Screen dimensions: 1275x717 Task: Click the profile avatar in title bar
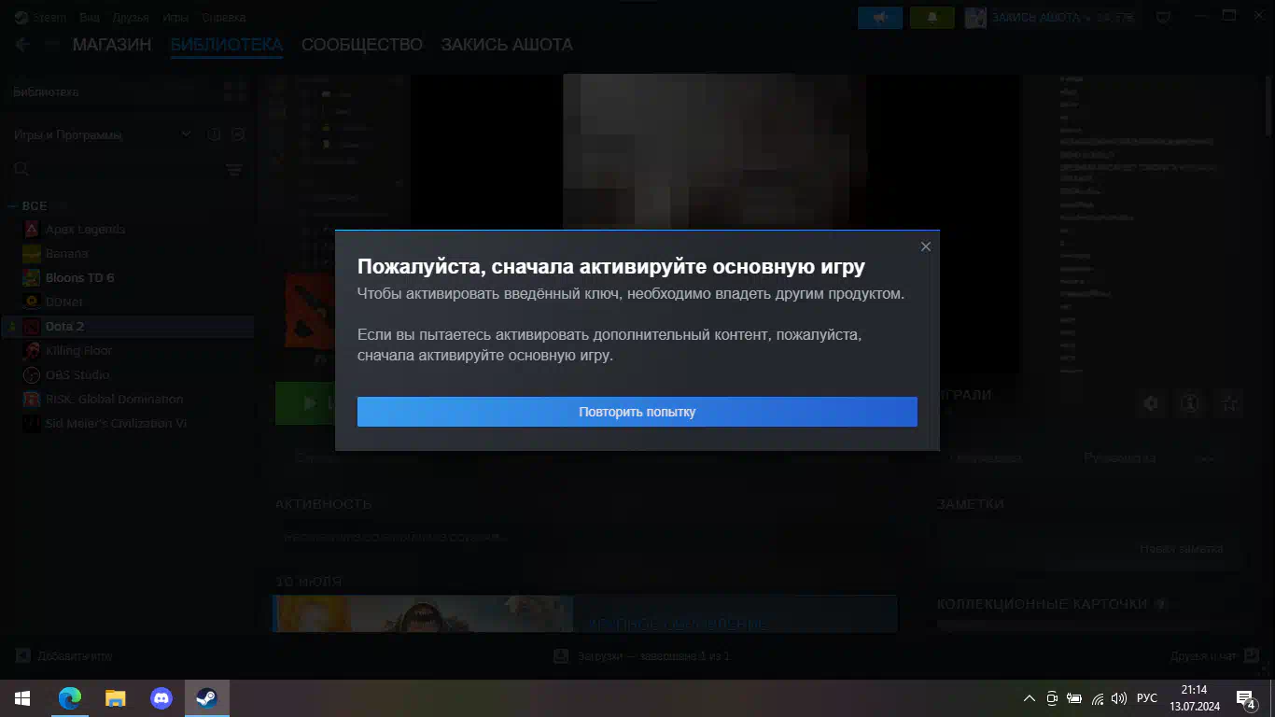[975, 18]
